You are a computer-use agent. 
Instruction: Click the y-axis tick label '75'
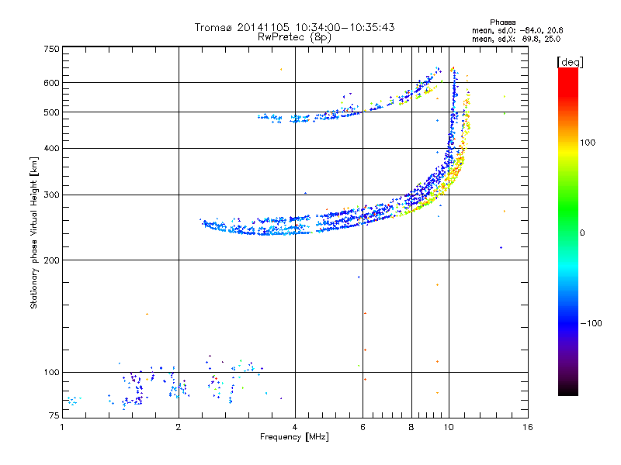(x=54, y=415)
